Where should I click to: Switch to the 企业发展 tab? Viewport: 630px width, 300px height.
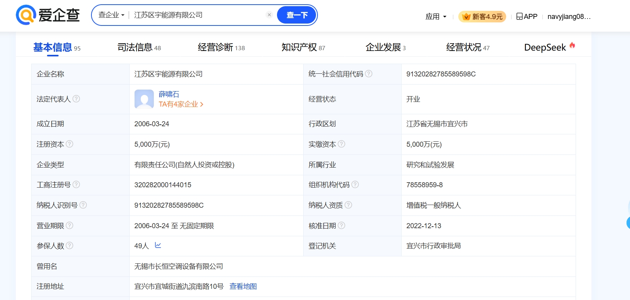(385, 47)
